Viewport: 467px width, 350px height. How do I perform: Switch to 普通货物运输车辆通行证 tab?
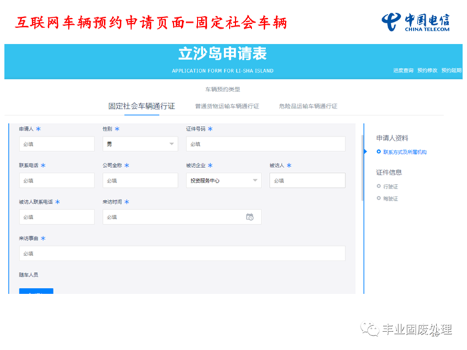[227, 106]
